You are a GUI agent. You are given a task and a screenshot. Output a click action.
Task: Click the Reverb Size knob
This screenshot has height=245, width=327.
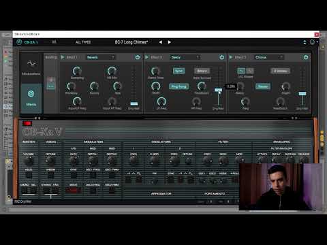(117, 86)
